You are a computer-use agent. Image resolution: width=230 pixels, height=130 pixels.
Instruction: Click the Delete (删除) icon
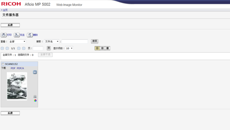point(30,35)
